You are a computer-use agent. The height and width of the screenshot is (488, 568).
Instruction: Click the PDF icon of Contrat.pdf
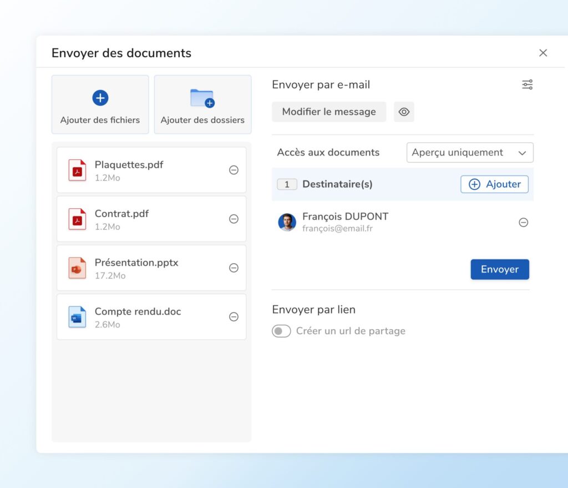(77, 219)
